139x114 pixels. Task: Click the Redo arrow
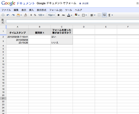tap(13, 15)
